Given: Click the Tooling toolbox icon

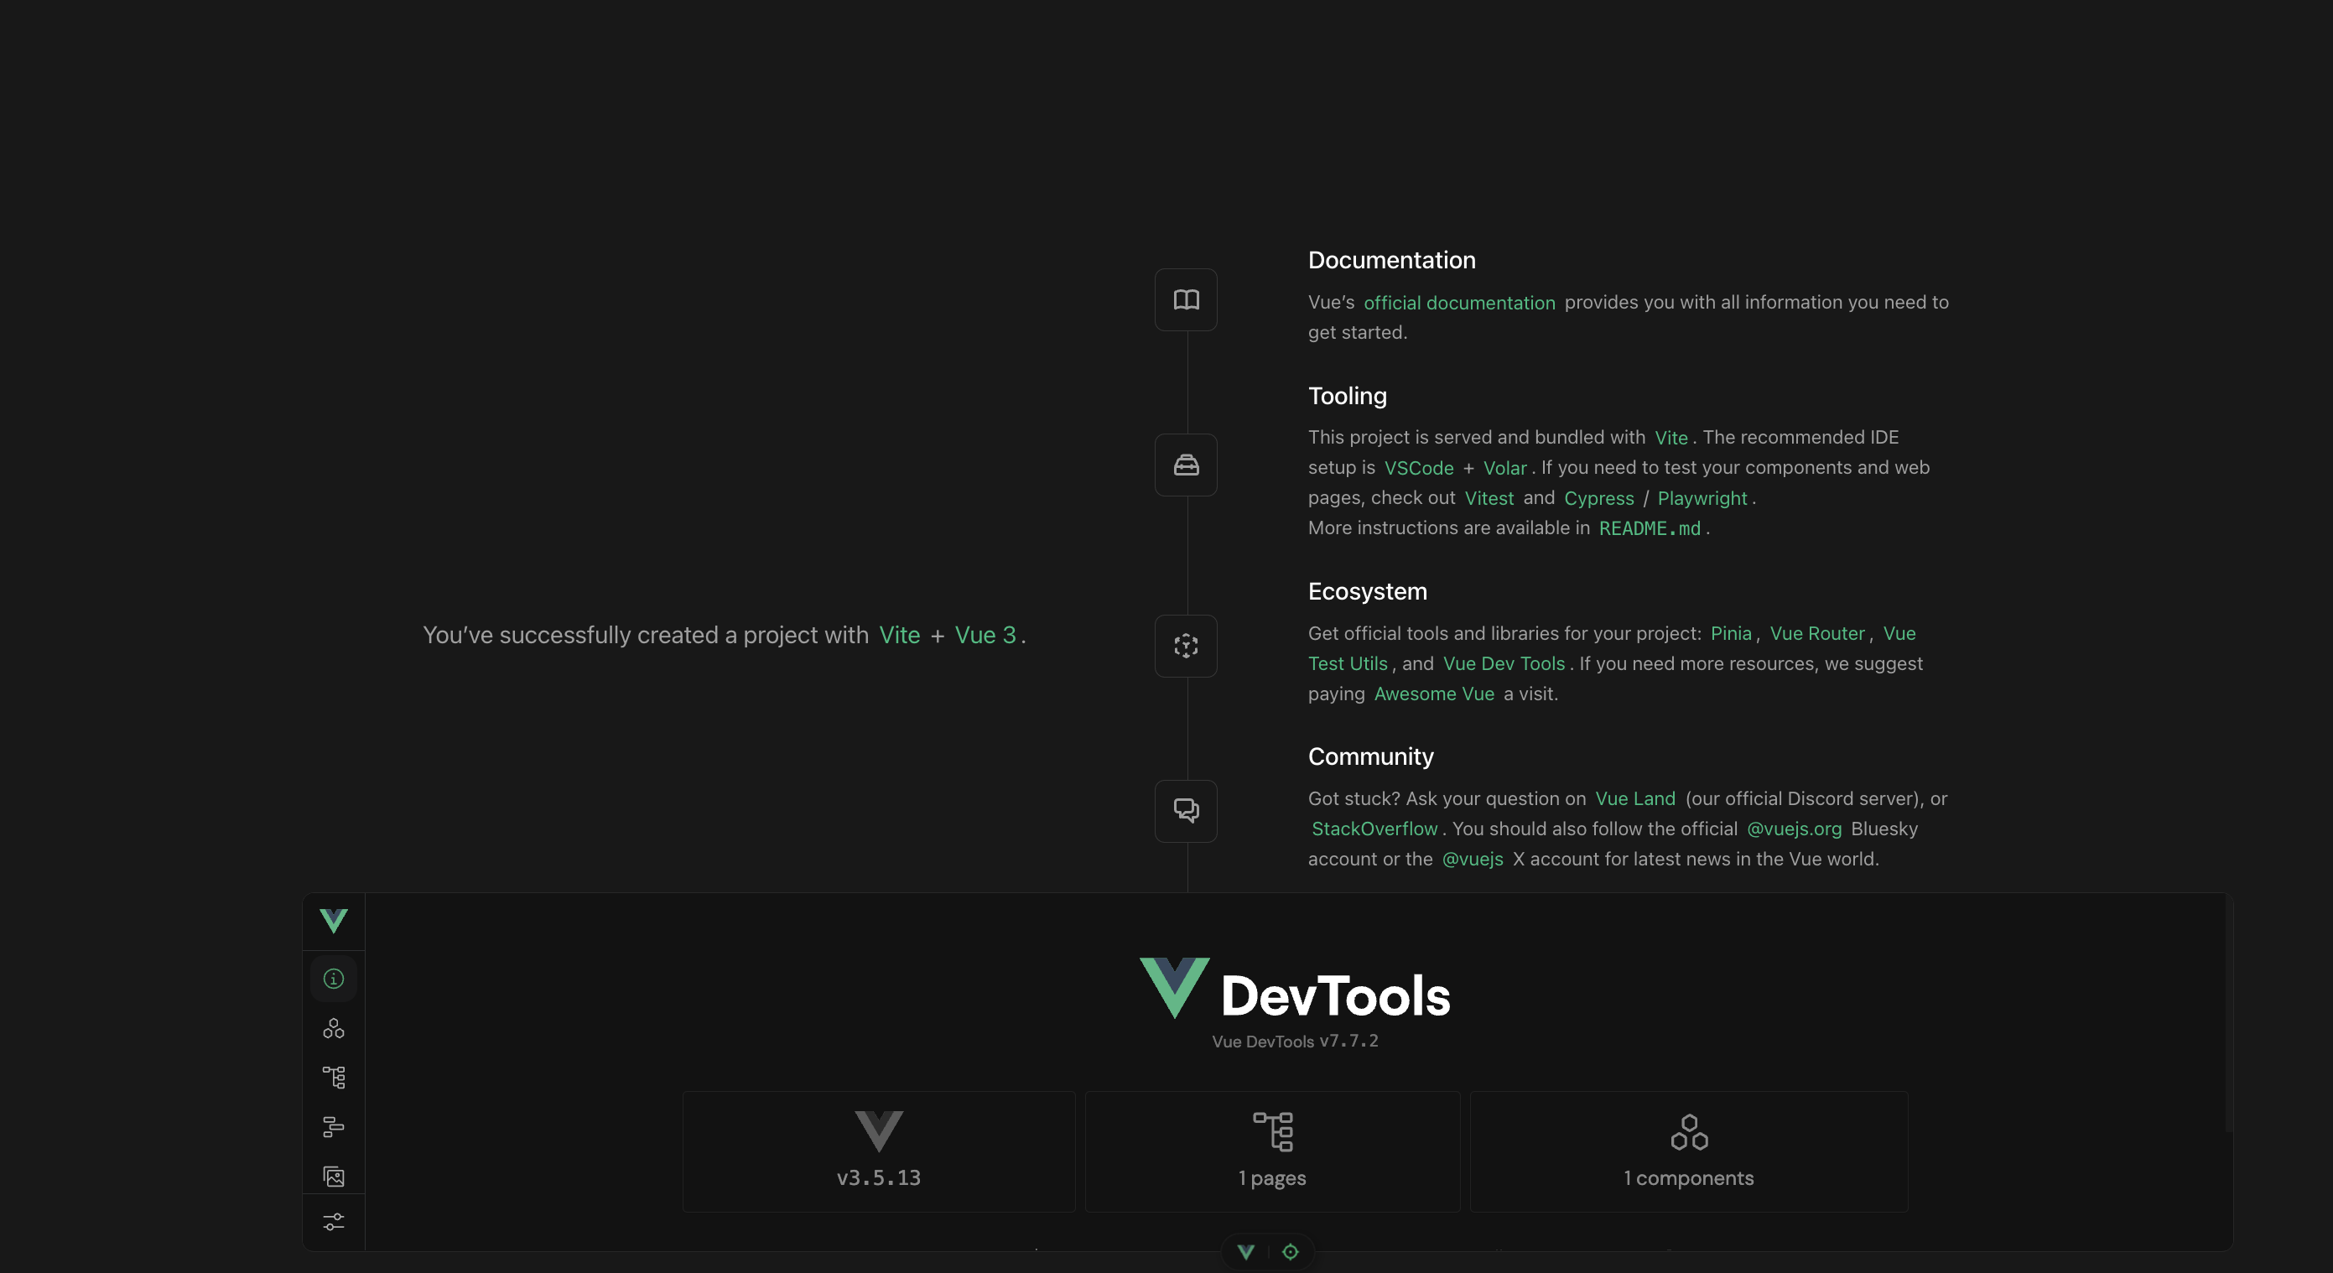Looking at the screenshot, I should 1187,465.
